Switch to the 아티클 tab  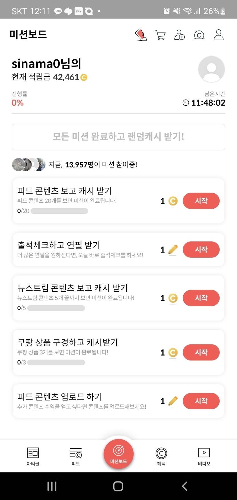click(x=33, y=456)
